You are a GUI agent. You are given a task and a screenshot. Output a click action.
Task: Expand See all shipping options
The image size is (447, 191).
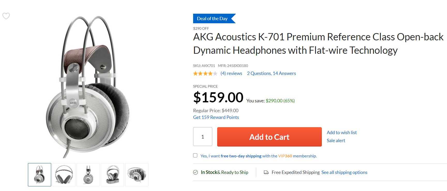(x=344, y=172)
